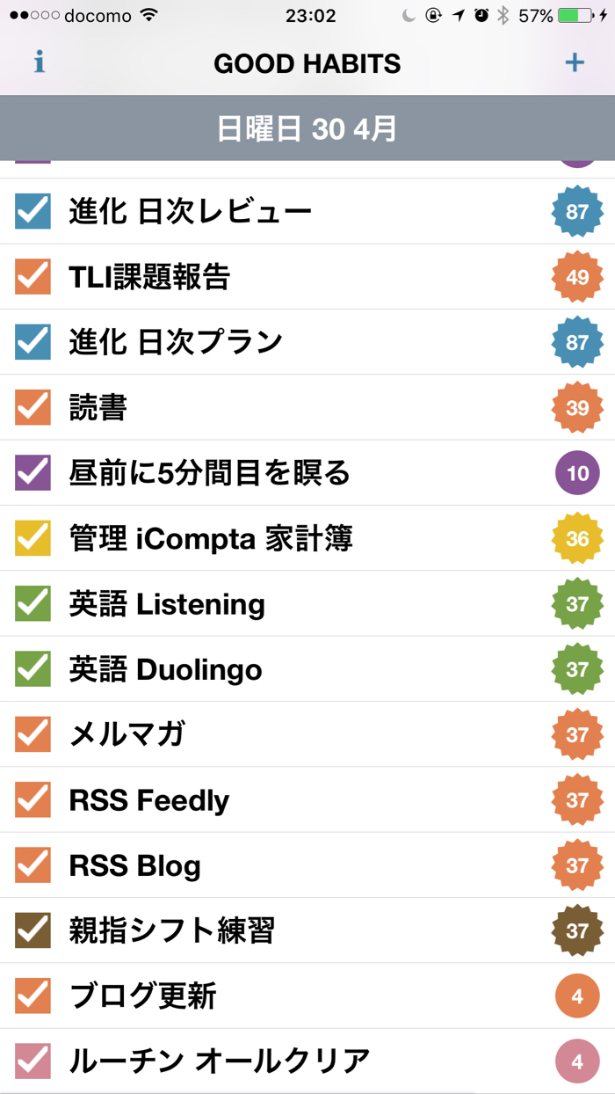The width and height of the screenshot is (615, 1094).
Task: Uncheck the メルマガ habit checkbox
Action: [33, 734]
